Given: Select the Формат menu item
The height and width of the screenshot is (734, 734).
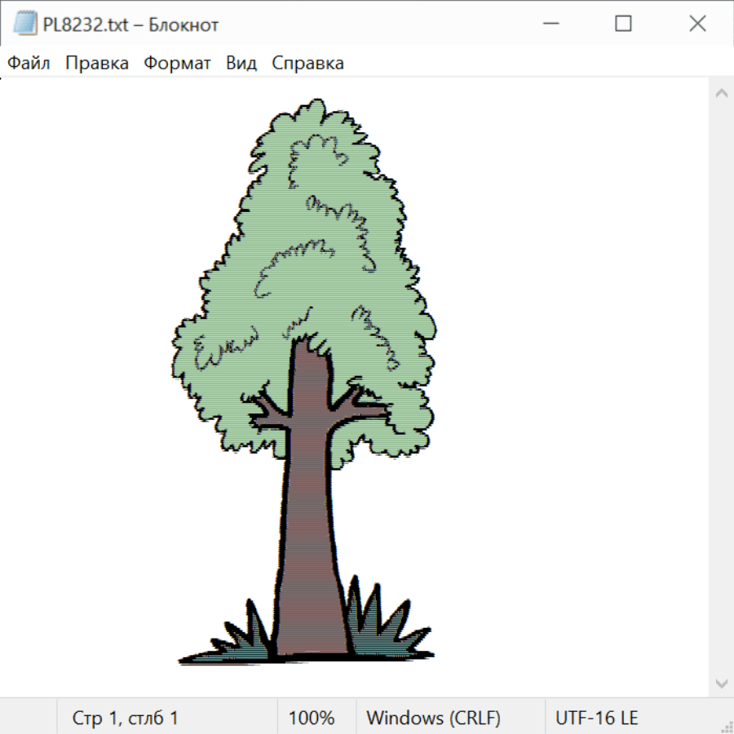Looking at the screenshot, I should point(177,64).
